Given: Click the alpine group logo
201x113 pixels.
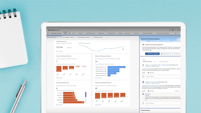Looking at the screenshot, I should tap(54, 30).
